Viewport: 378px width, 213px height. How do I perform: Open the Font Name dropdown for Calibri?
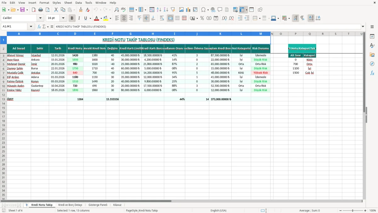(40, 18)
